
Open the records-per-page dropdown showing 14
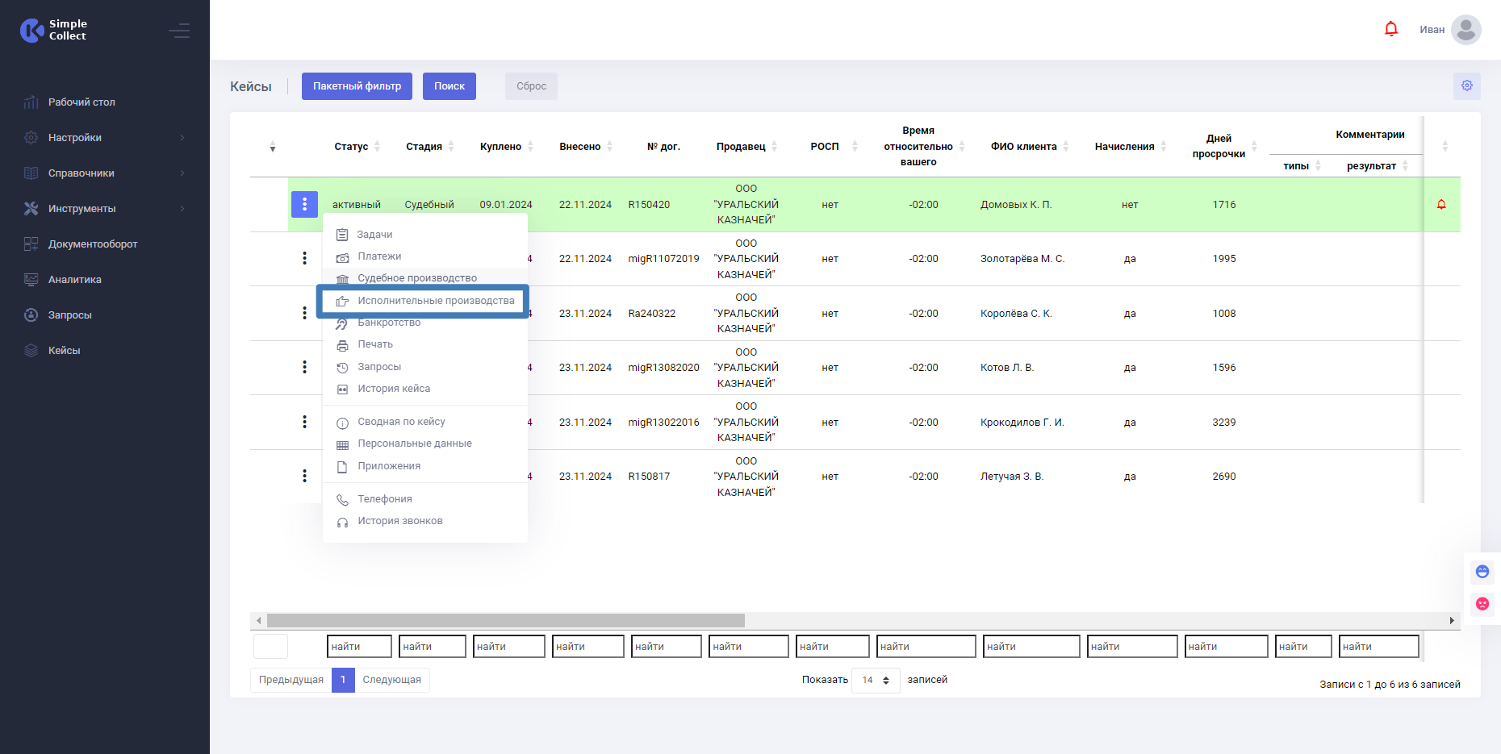click(875, 680)
